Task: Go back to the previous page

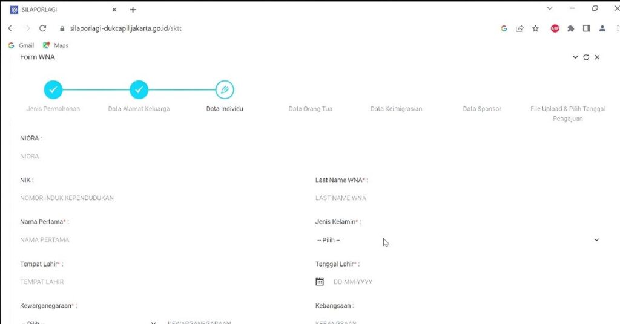Action: pos(11,28)
